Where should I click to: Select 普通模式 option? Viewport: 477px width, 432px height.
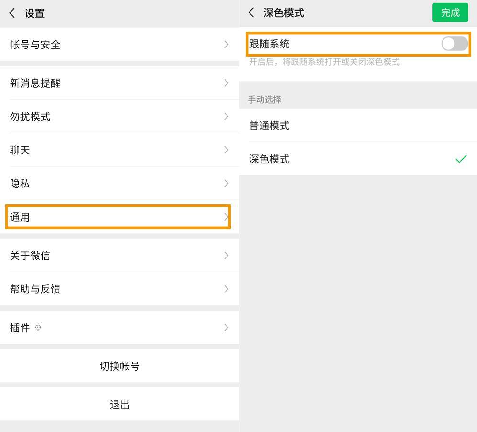coord(358,125)
